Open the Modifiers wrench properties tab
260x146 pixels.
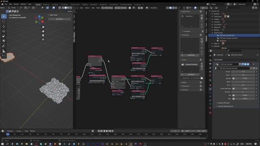pos(210,89)
